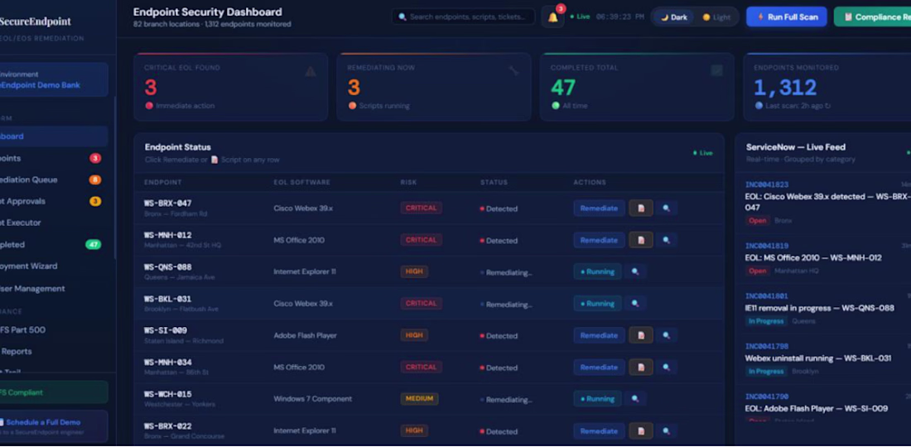Click the Endpoints Monitored 1,312 card
The image size is (911, 447).
tap(827, 87)
